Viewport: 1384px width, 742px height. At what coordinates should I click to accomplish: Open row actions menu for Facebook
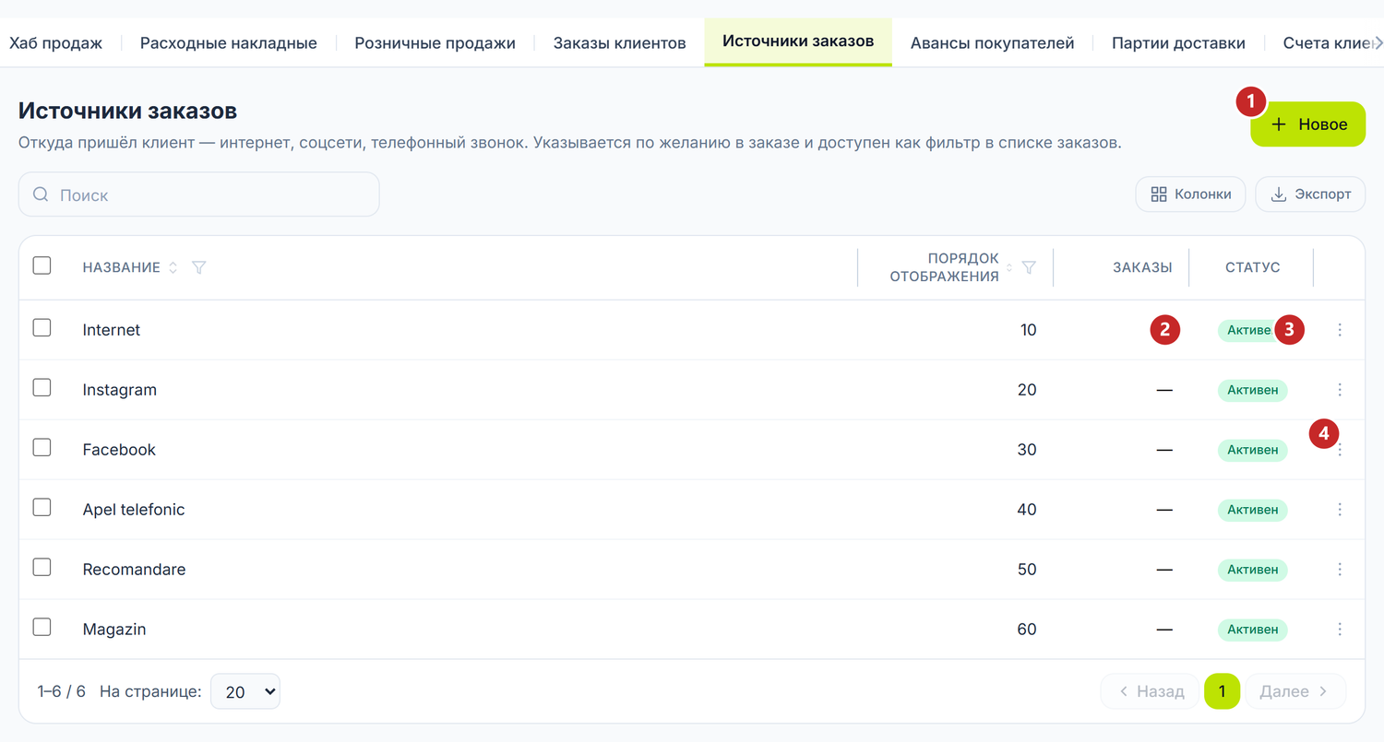(x=1340, y=450)
